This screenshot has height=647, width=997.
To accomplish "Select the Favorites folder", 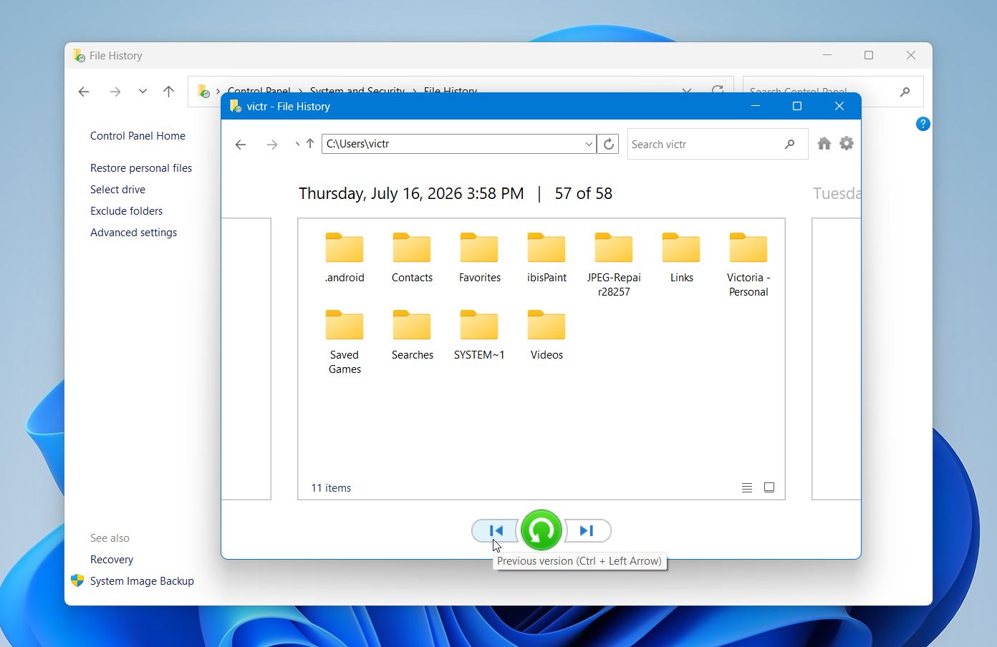I will (479, 258).
